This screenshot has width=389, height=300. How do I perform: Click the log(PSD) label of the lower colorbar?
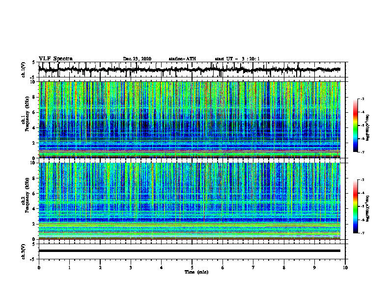(x=368, y=208)
